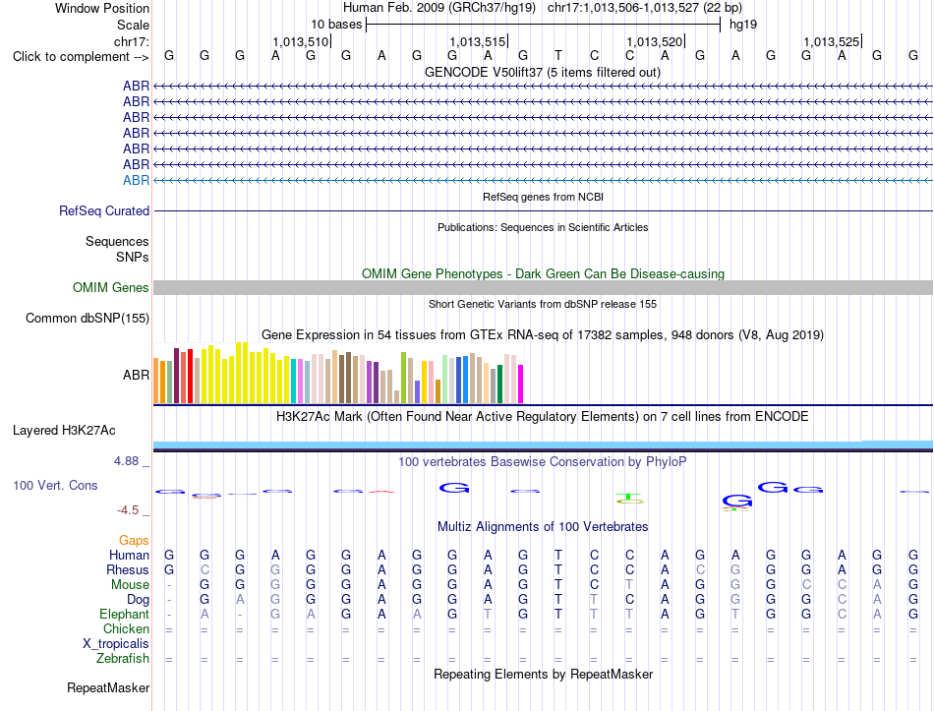This screenshot has width=934, height=711.
Task: Click 'Repeating Elements by RepeatMasker' title
Action: tap(543, 674)
